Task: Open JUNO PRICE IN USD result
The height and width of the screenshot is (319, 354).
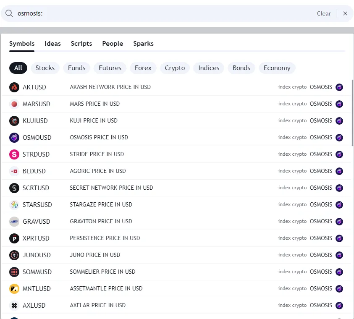Action: point(95,255)
